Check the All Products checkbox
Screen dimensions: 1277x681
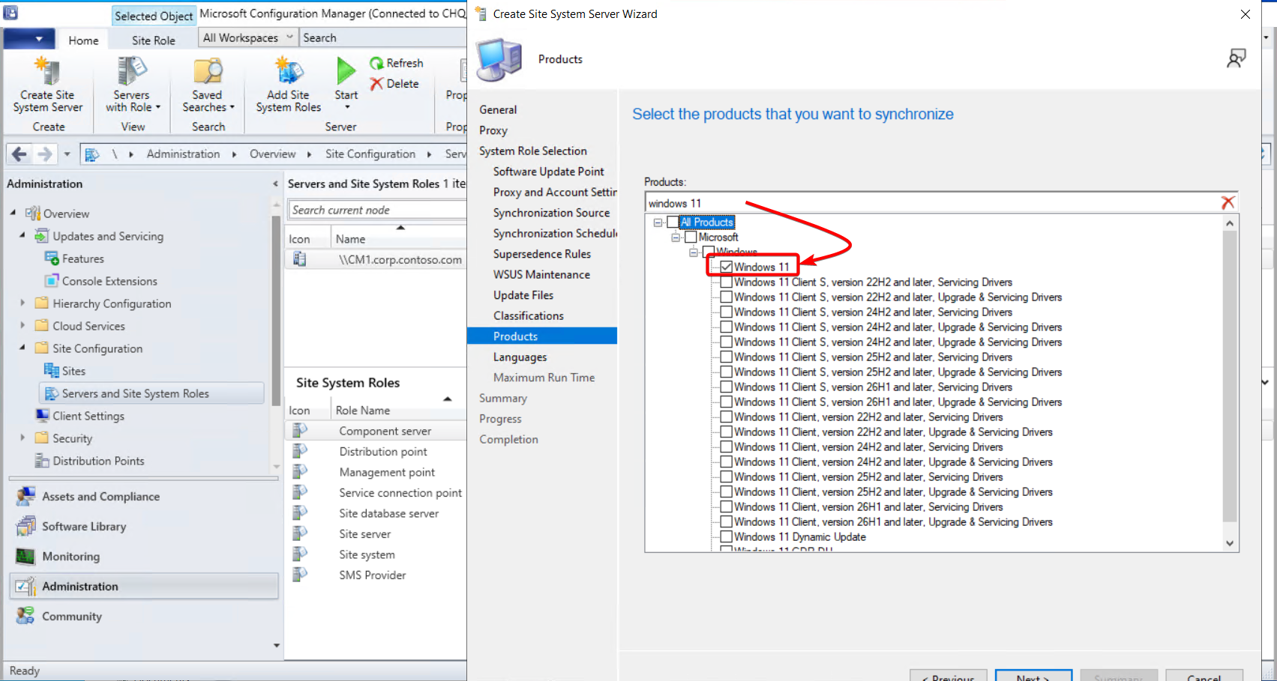tap(673, 222)
